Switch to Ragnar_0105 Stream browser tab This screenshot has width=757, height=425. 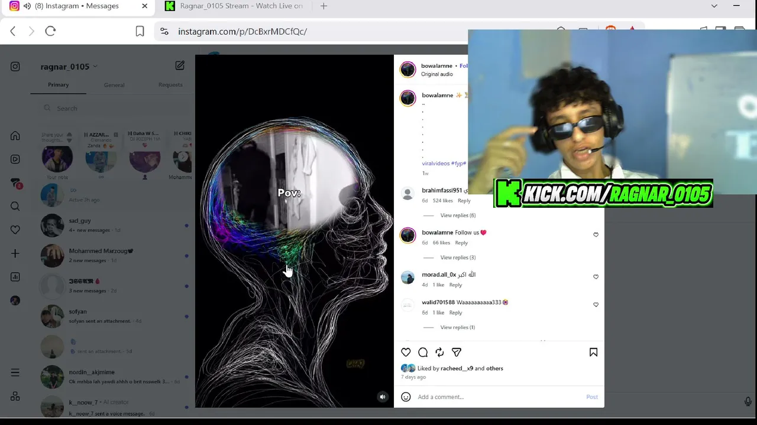tap(234, 6)
